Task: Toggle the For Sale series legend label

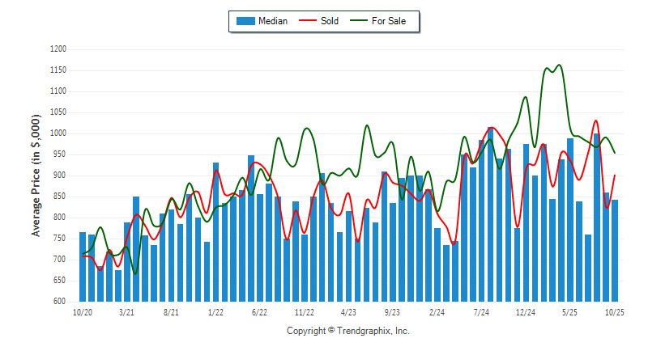Action: (390, 21)
